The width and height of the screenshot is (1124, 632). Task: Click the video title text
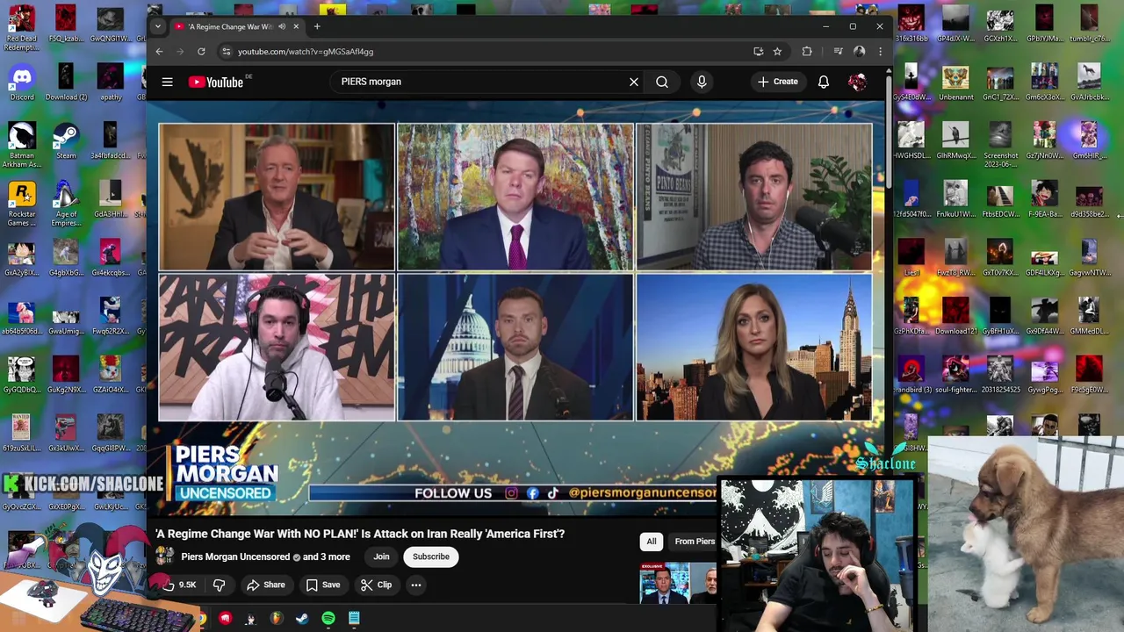point(360,534)
